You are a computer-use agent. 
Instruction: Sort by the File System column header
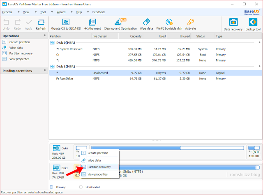coord(105,36)
